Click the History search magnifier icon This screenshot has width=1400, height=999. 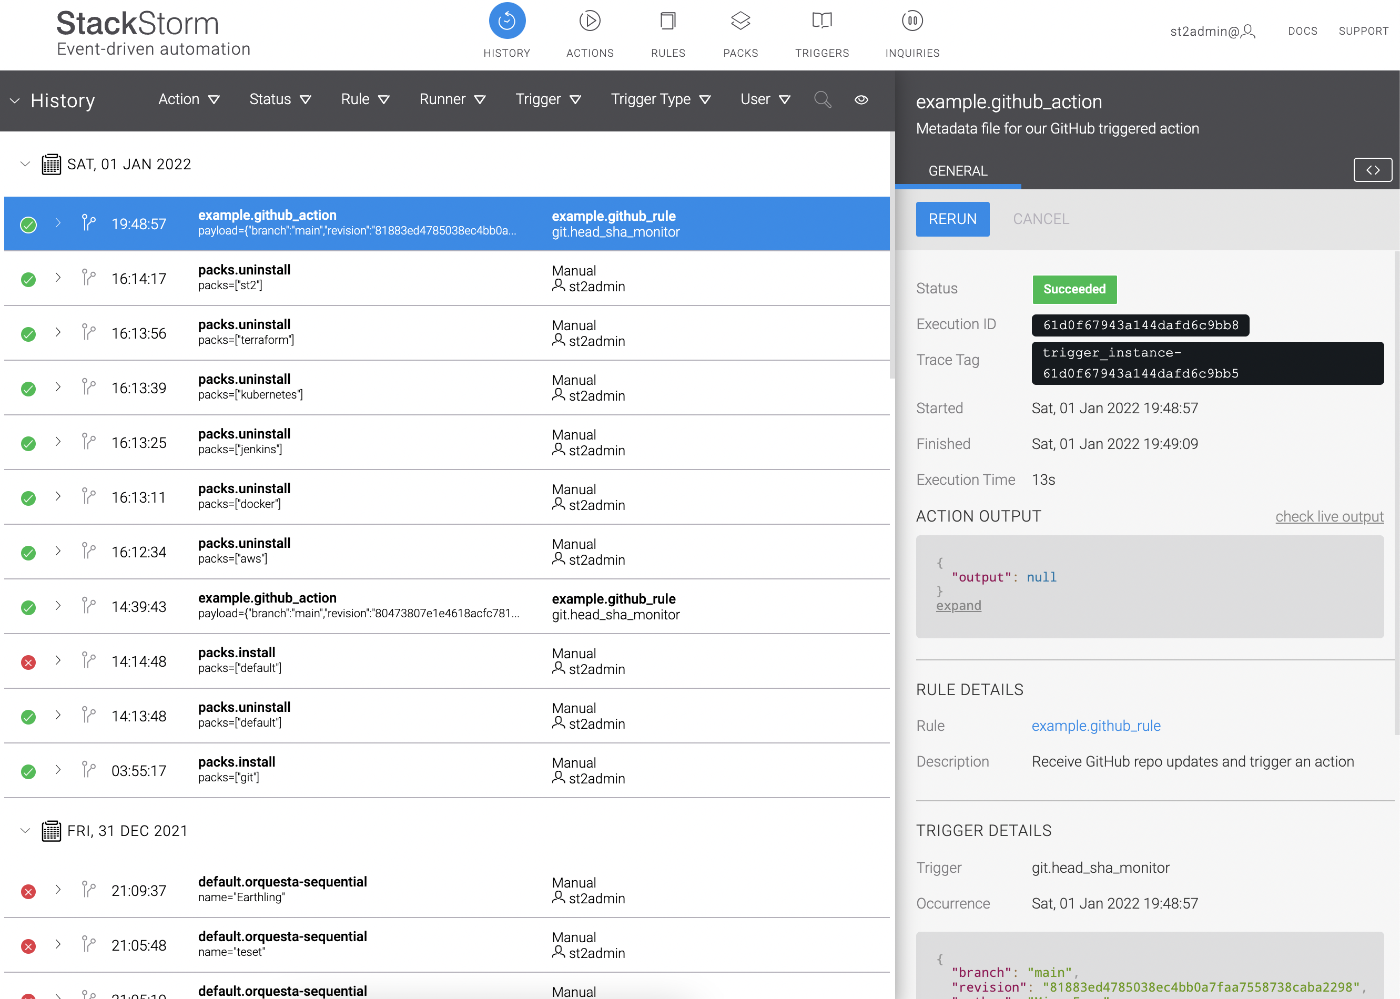pyautogui.click(x=822, y=100)
